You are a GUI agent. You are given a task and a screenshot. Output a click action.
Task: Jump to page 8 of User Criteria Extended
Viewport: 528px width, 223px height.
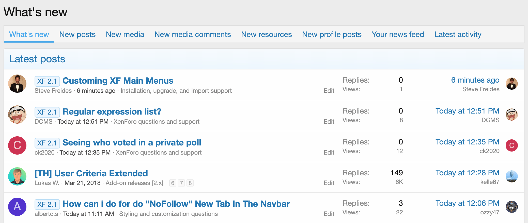tap(190, 183)
